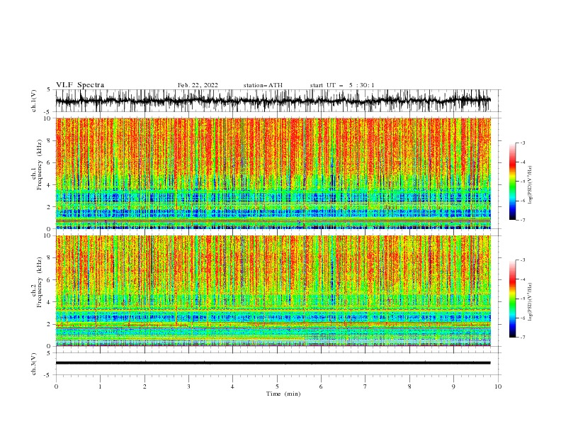Click time axis tick label '8'
The width and height of the screenshot is (561, 434).
click(x=409, y=386)
